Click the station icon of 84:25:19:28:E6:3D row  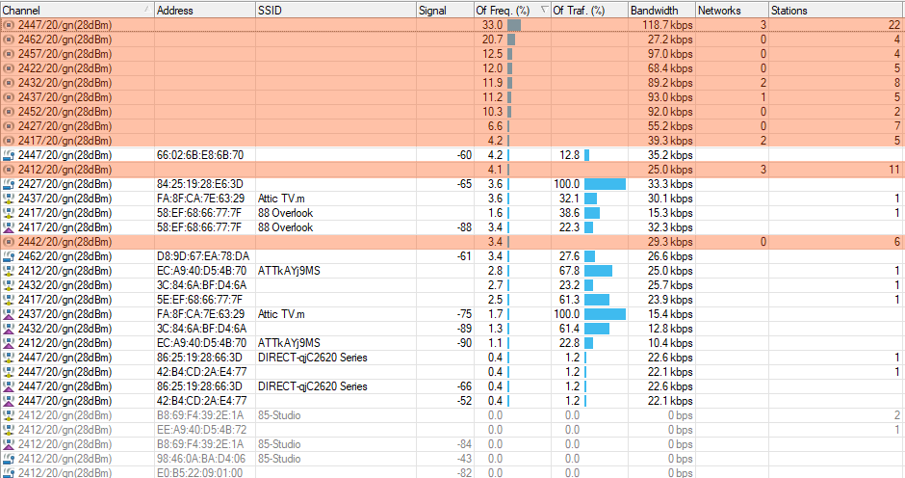tap(9, 184)
